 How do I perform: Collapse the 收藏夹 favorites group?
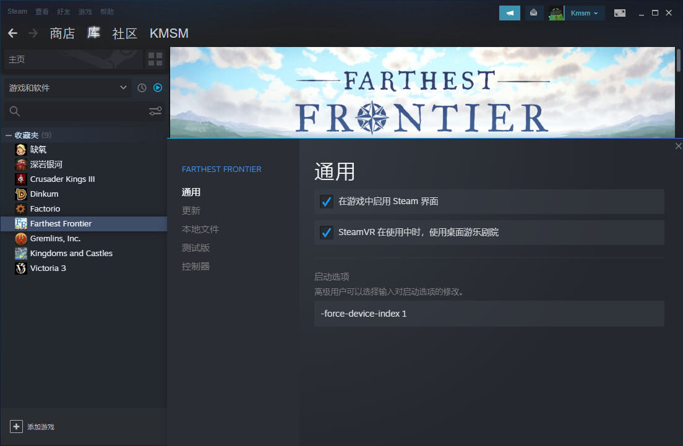(8, 135)
